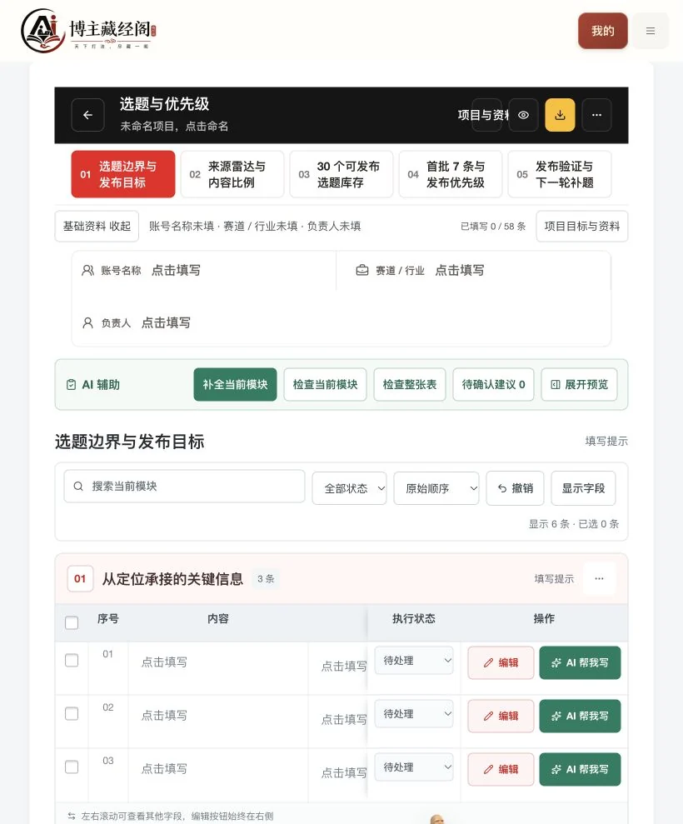Open the 待处理 status dropdown in row 02
The width and height of the screenshot is (683, 824).
pyautogui.click(x=414, y=714)
